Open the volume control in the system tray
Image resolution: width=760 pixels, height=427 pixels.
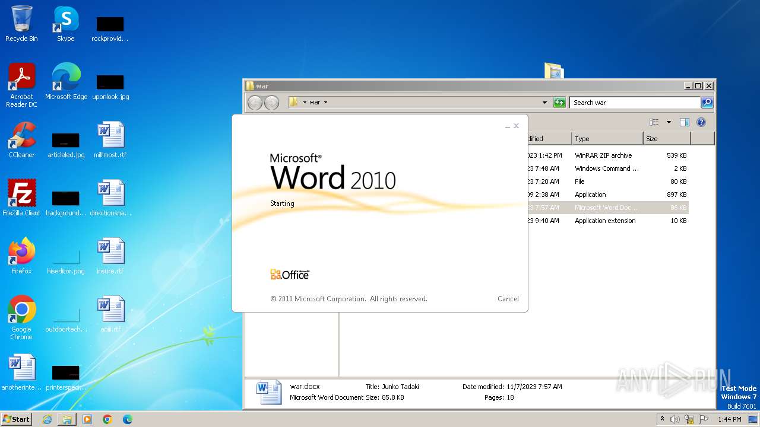pos(675,419)
